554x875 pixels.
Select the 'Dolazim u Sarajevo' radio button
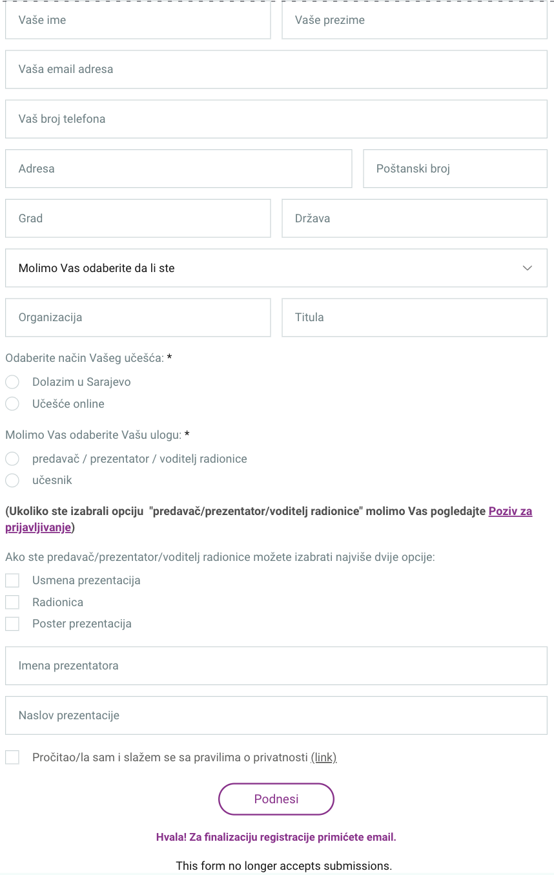tap(12, 382)
